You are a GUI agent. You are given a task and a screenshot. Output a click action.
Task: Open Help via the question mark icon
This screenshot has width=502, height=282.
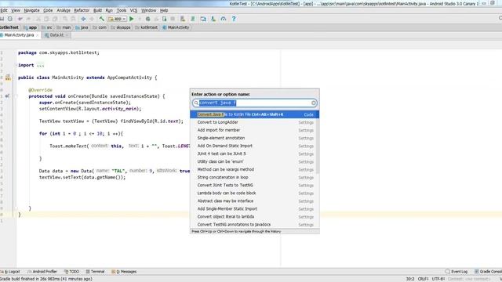click(234, 19)
